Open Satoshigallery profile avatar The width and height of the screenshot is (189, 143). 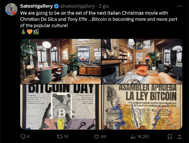click(11, 9)
